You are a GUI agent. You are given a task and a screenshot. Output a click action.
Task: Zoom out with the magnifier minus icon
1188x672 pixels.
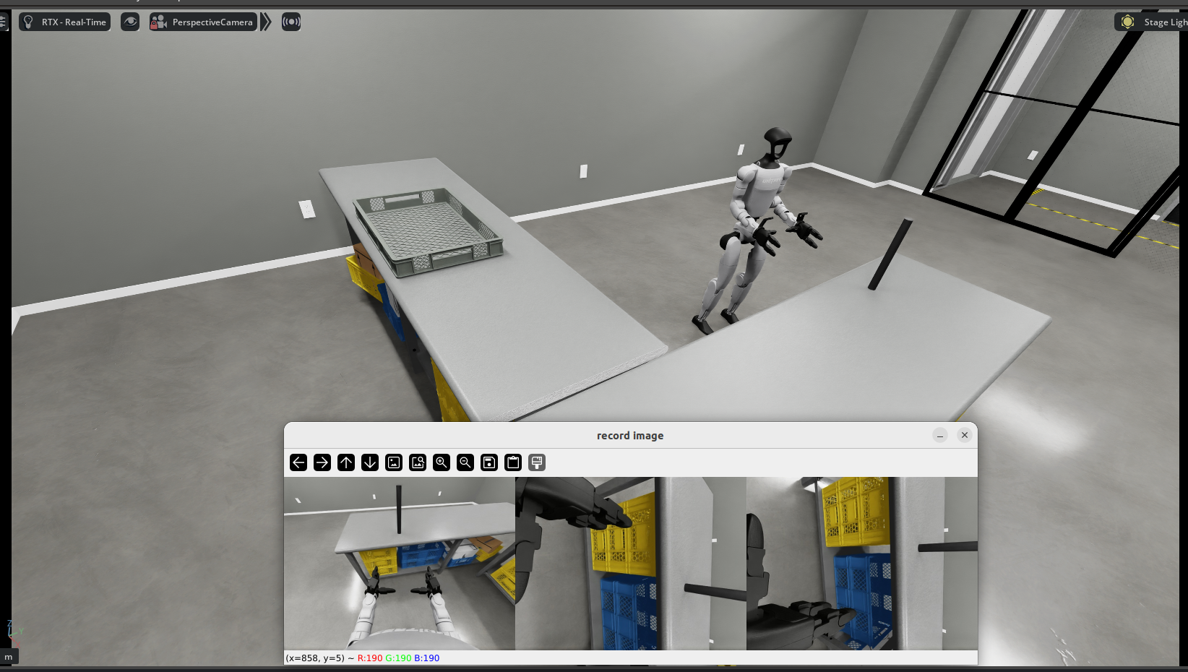(x=465, y=462)
